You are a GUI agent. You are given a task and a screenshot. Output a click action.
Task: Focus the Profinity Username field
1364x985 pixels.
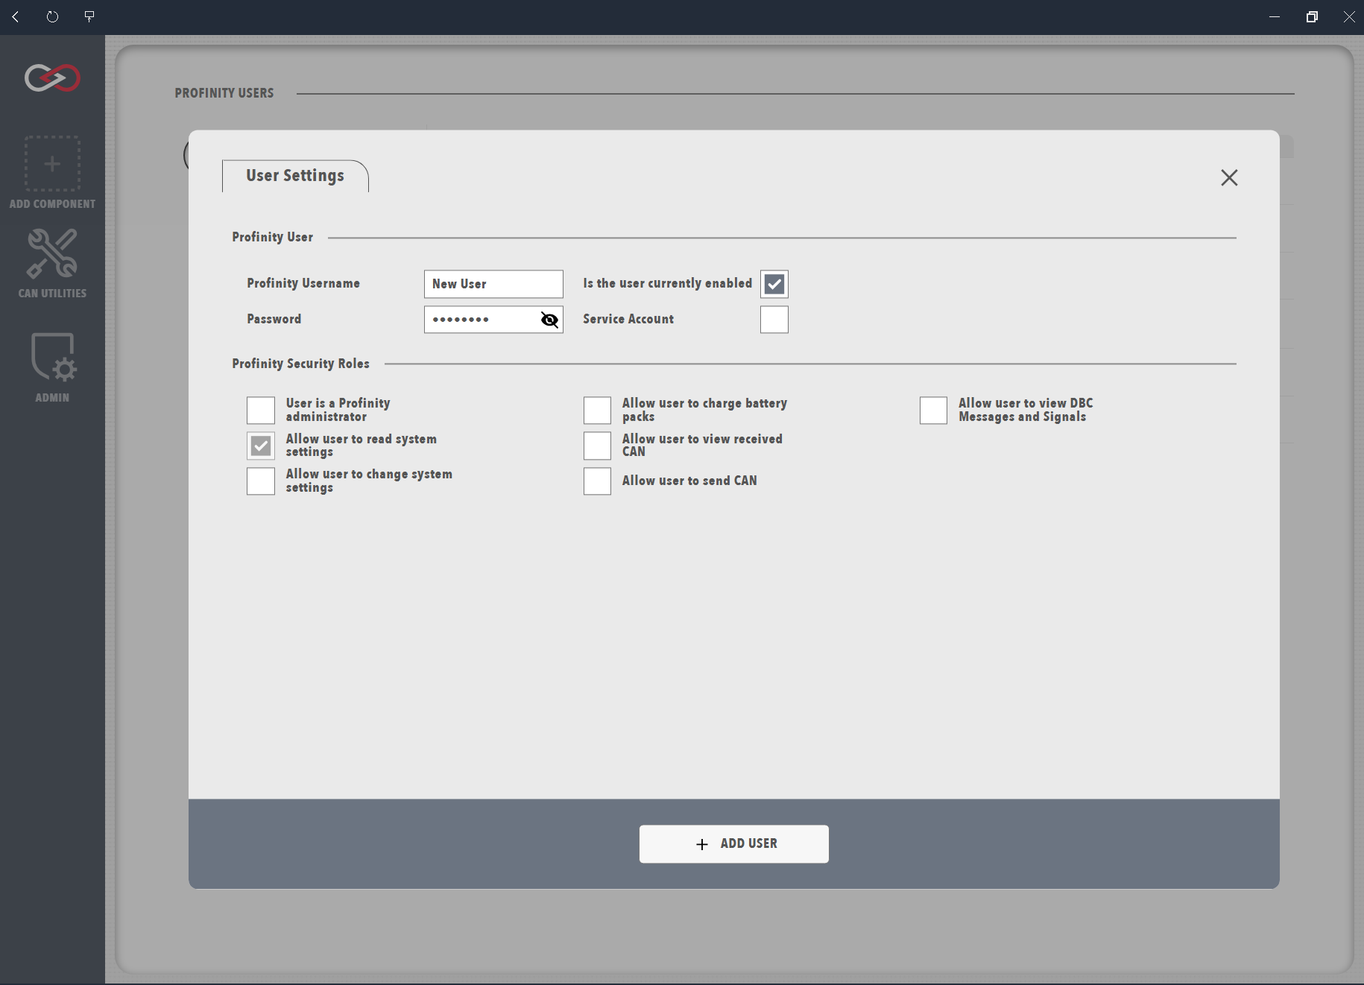493,284
